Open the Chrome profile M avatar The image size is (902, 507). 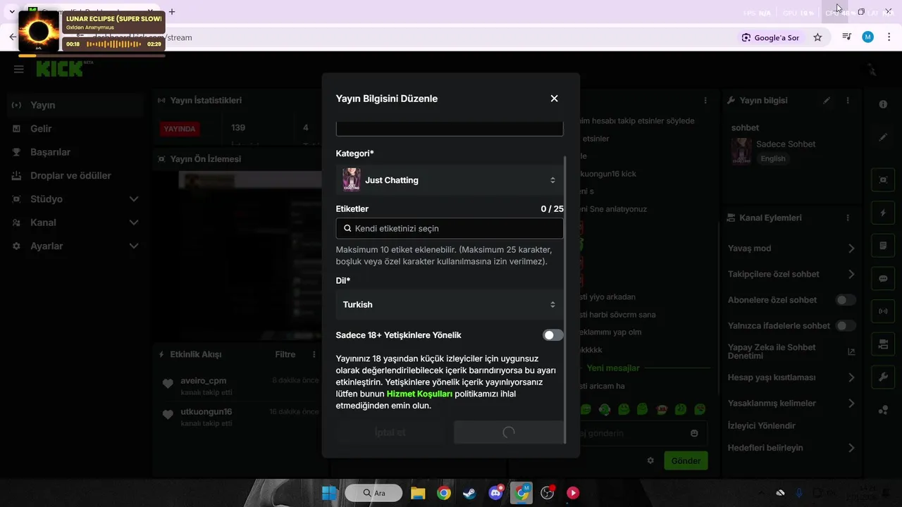[868, 37]
